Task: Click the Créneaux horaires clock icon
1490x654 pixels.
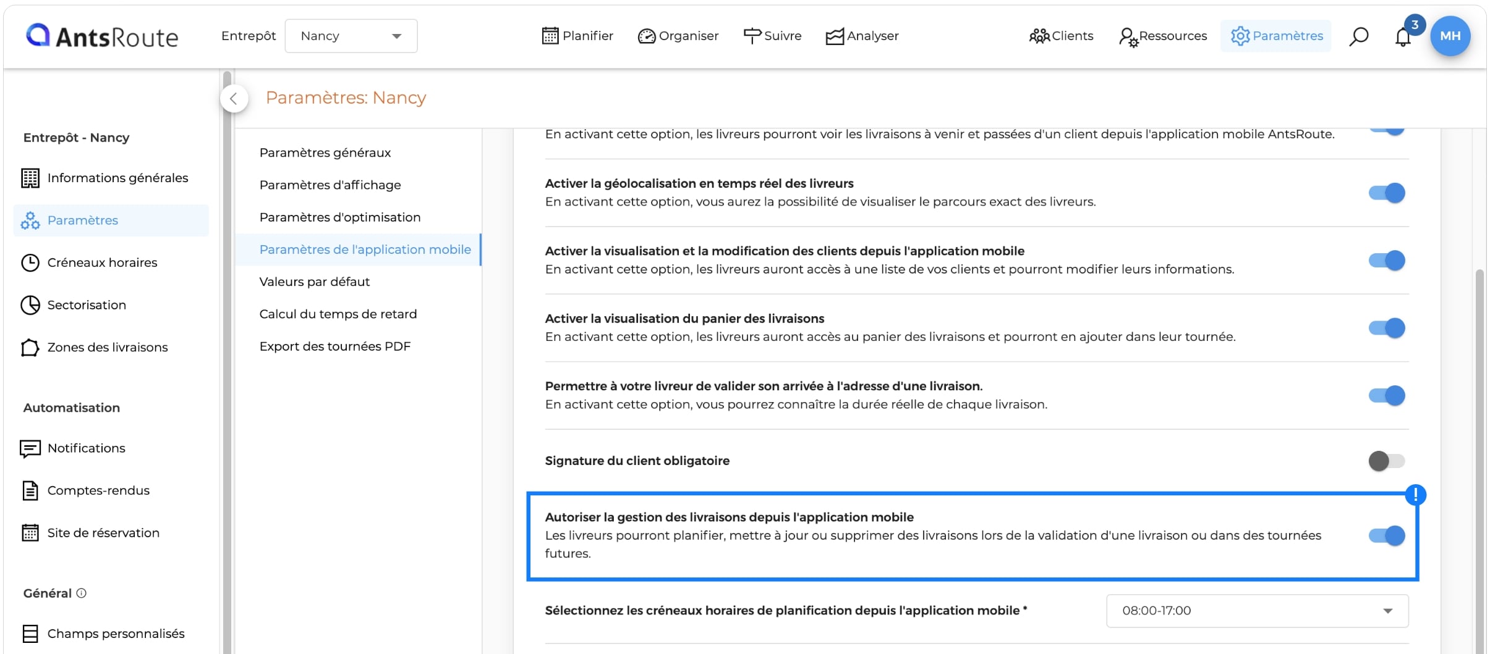Action: pyautogui.click(x=30, y=262)
